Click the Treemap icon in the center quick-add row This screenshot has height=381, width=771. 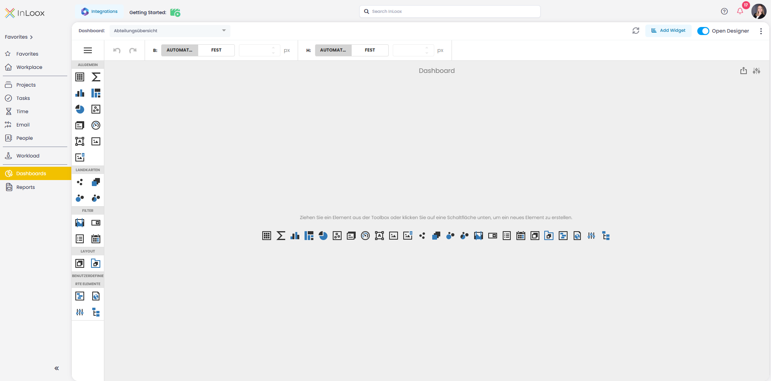[x=309, y=236]
